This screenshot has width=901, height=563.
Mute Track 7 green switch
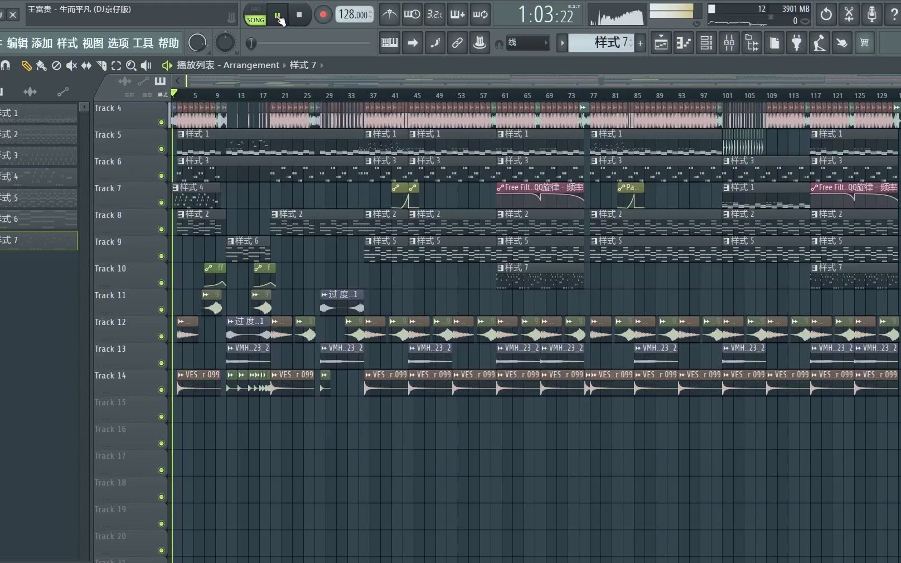pos(162,203)
